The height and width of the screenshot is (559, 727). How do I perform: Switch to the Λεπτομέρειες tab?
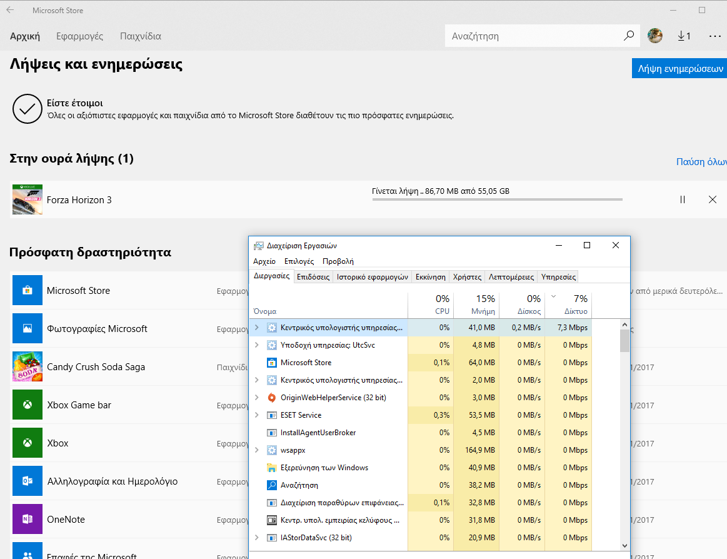[511, 277]
